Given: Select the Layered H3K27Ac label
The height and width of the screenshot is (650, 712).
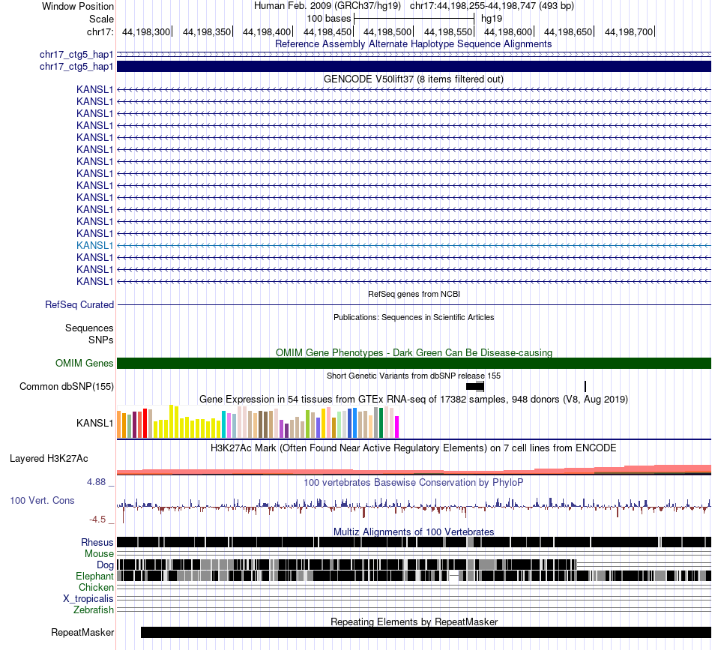Looking at the screenshot, I should [x=49, y=459].
